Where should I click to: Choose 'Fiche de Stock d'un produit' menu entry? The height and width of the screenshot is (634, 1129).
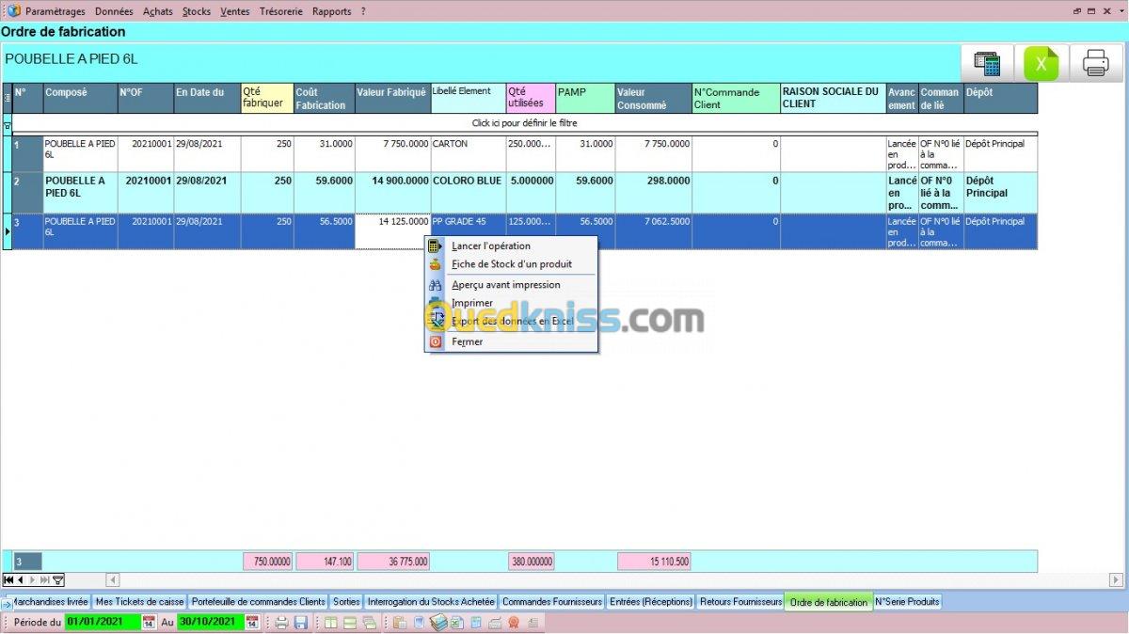(511, 264)
